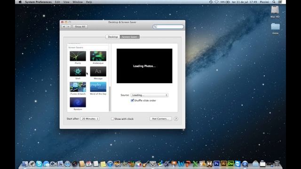Click the screen saver list scrollbar

tap(110, 99)
